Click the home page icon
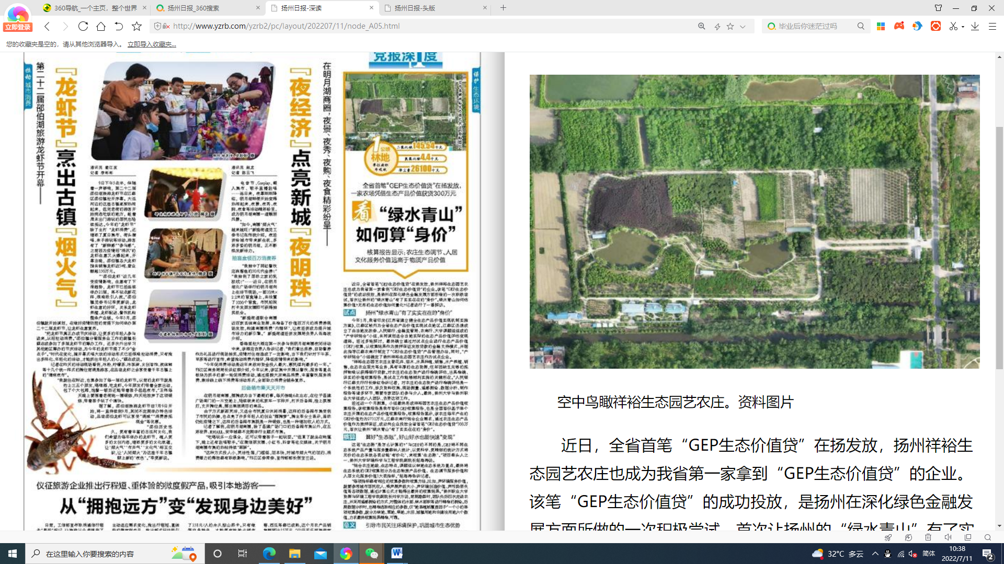Screen dimensions: 1004x564 [x=101, y=26]
